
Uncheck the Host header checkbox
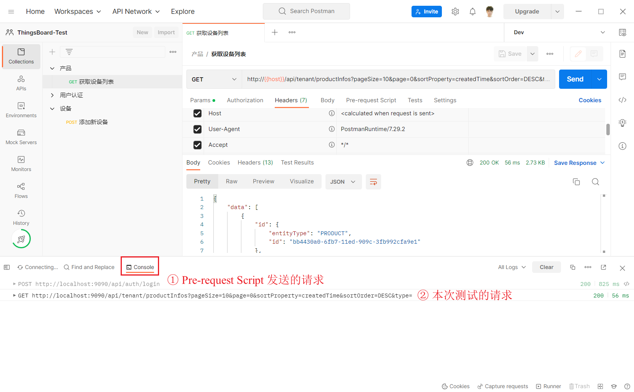[198, 113]
